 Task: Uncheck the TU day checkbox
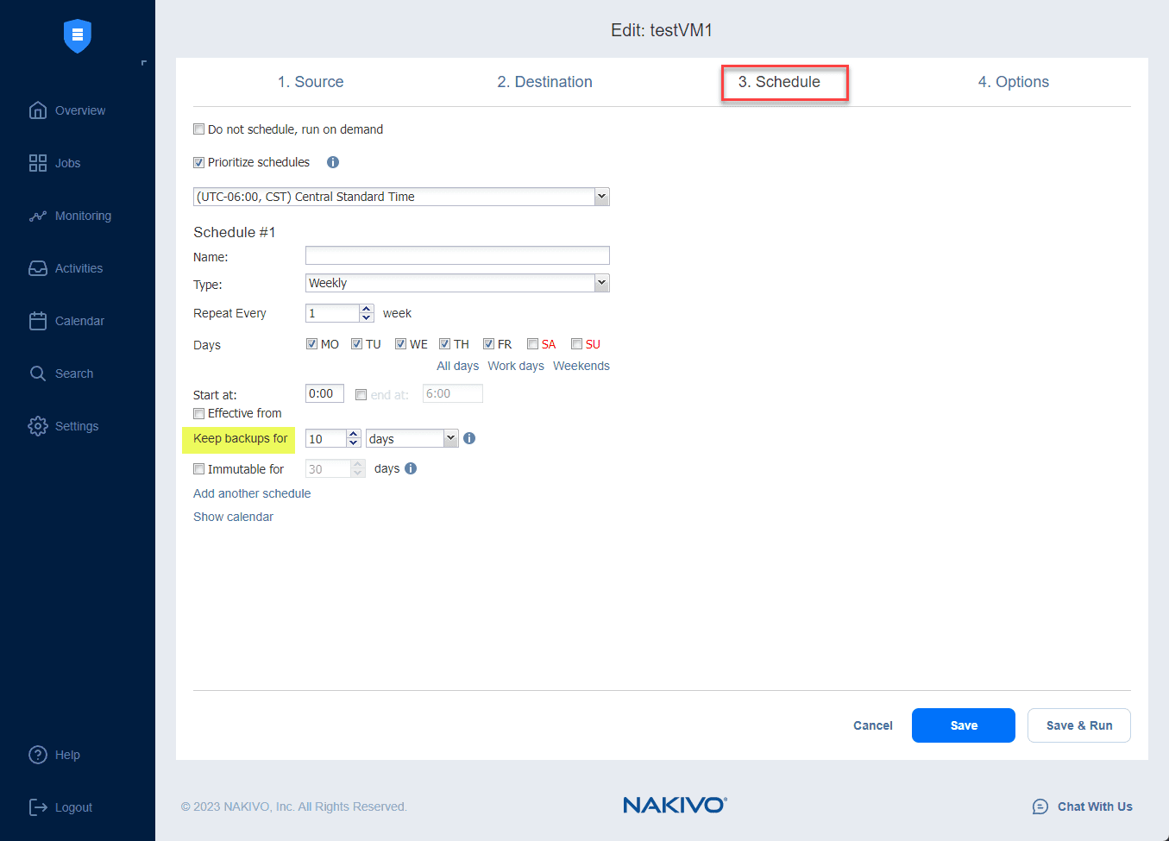click(x=356, y=344)
